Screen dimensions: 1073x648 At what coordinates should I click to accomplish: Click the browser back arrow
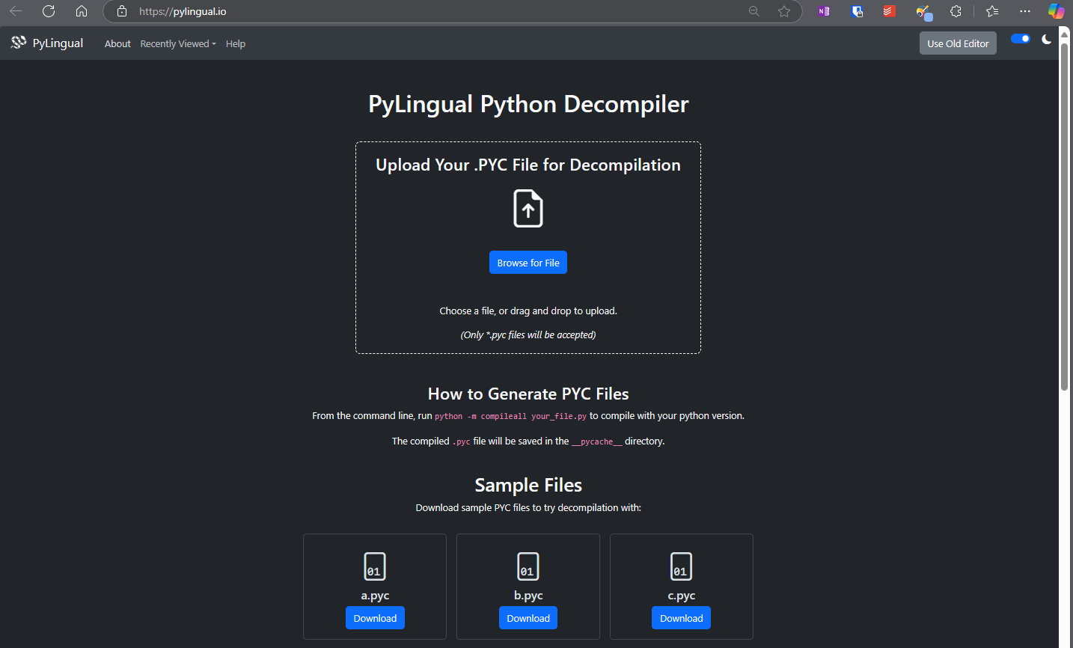16,11
